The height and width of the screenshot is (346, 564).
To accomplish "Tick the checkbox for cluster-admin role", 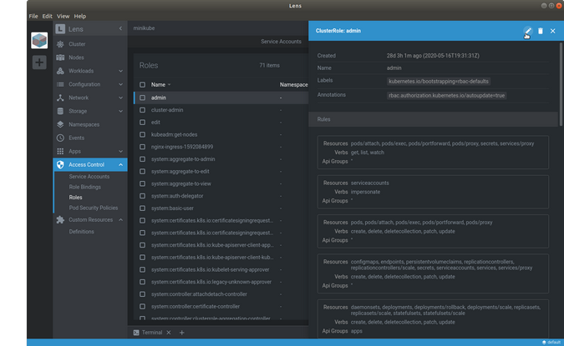I will 142,110.
